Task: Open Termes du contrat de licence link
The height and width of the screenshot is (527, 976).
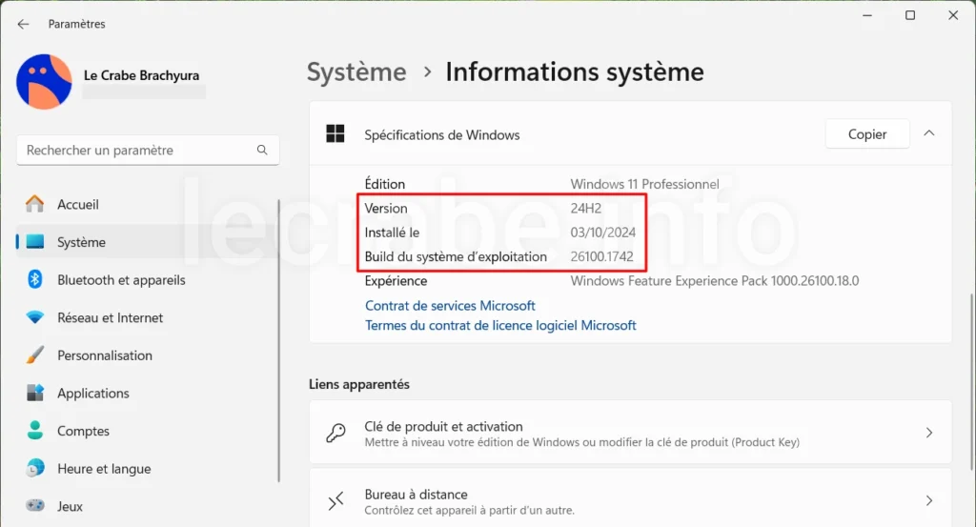Action: pyautogui.click(x=500, y=325)
